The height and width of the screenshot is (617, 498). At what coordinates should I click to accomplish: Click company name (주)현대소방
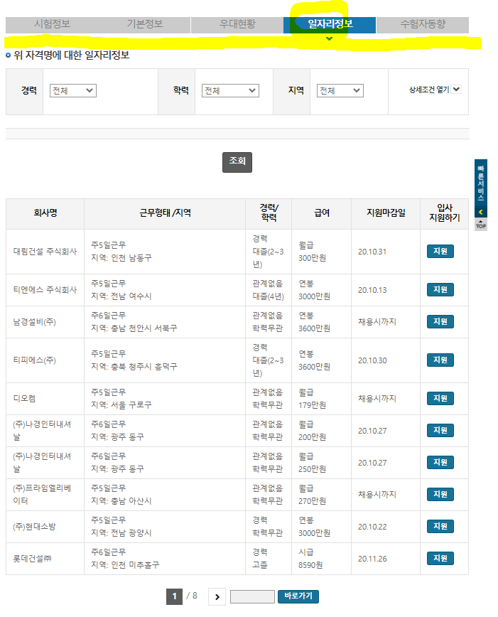[x=35, y=527]
